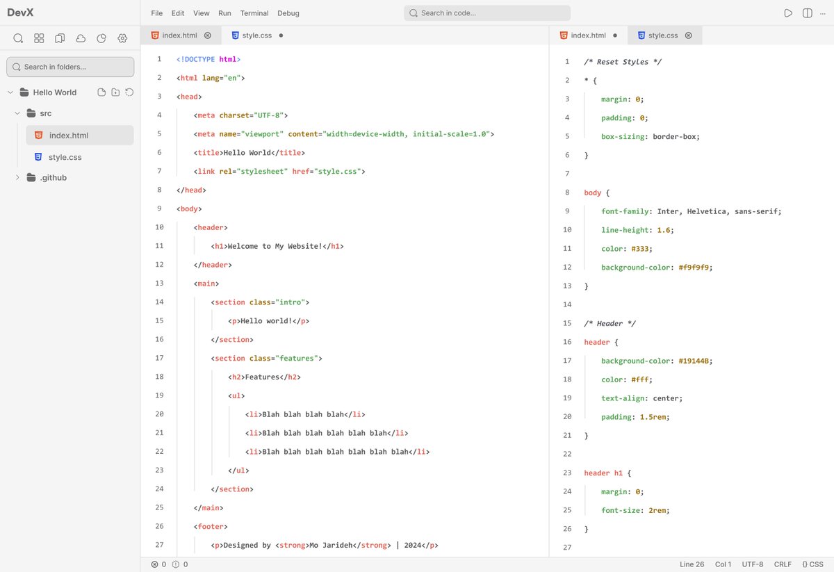Click the #333 color value in body
The width and height of the screenshot is (834, 572).
click(x=642, y=248)
